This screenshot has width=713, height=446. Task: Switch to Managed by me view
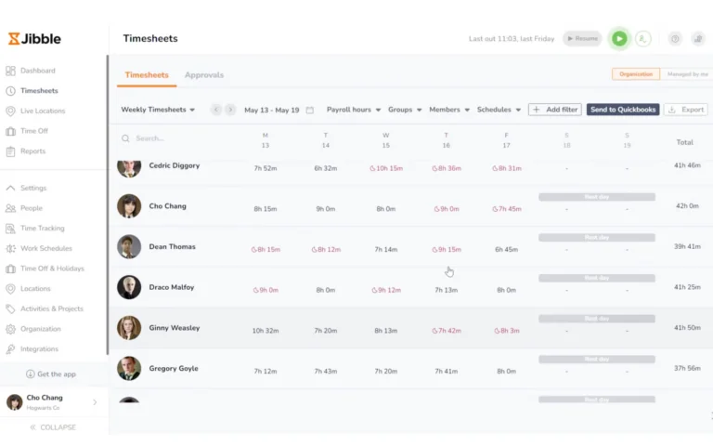(x=687, y=74)
